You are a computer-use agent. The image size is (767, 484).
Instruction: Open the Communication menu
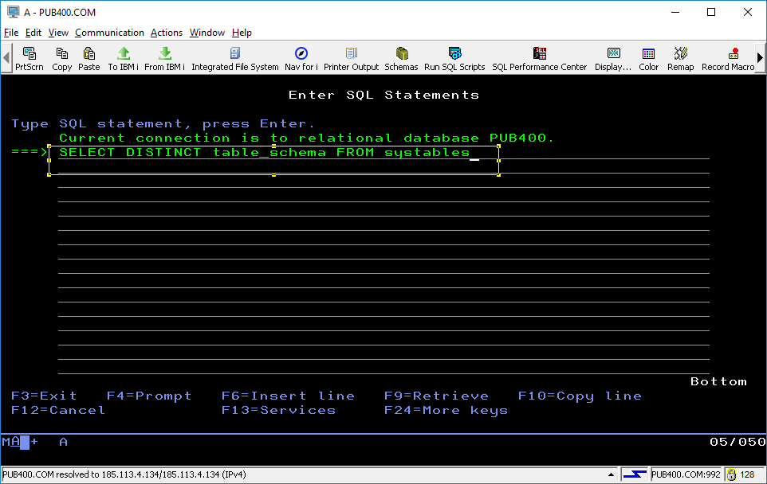click(109, 33)
